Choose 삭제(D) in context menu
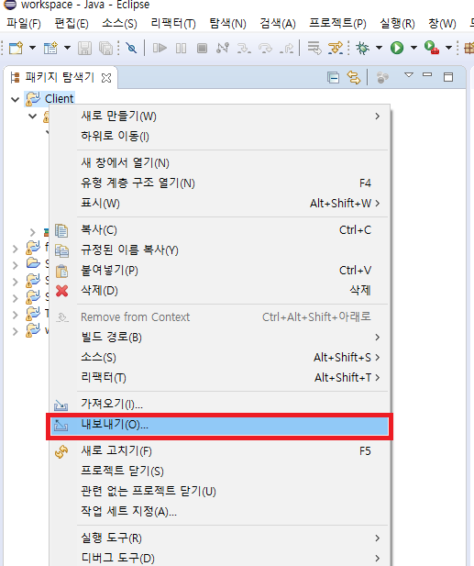Image resolution: width=474 pixels, height=566 pixels. (219, 291)
